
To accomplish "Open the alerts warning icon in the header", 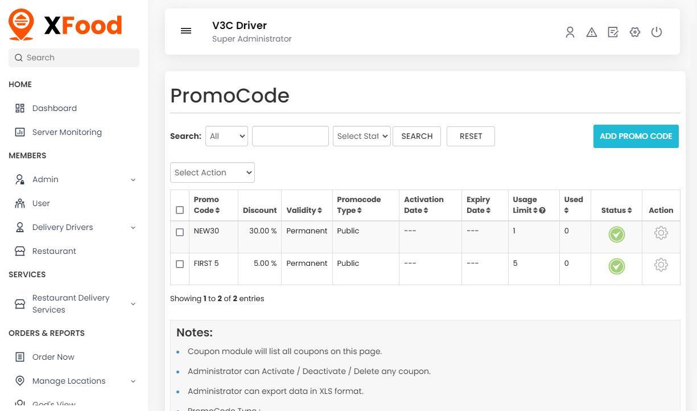I will (x=592, y=32).
